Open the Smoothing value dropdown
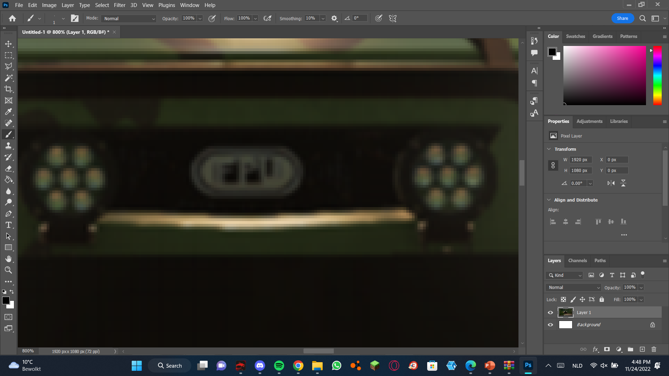669x376 pixels. pyautogui.click(x=323, y=18)
